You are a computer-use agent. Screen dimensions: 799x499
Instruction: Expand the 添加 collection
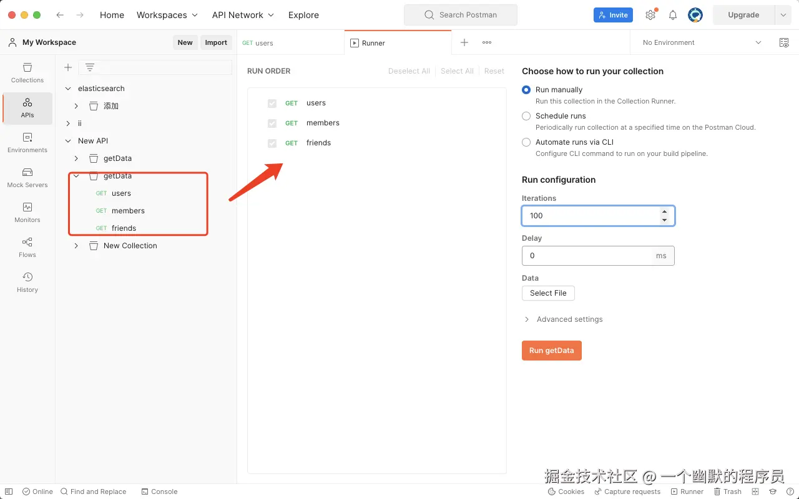pos(76,106)
